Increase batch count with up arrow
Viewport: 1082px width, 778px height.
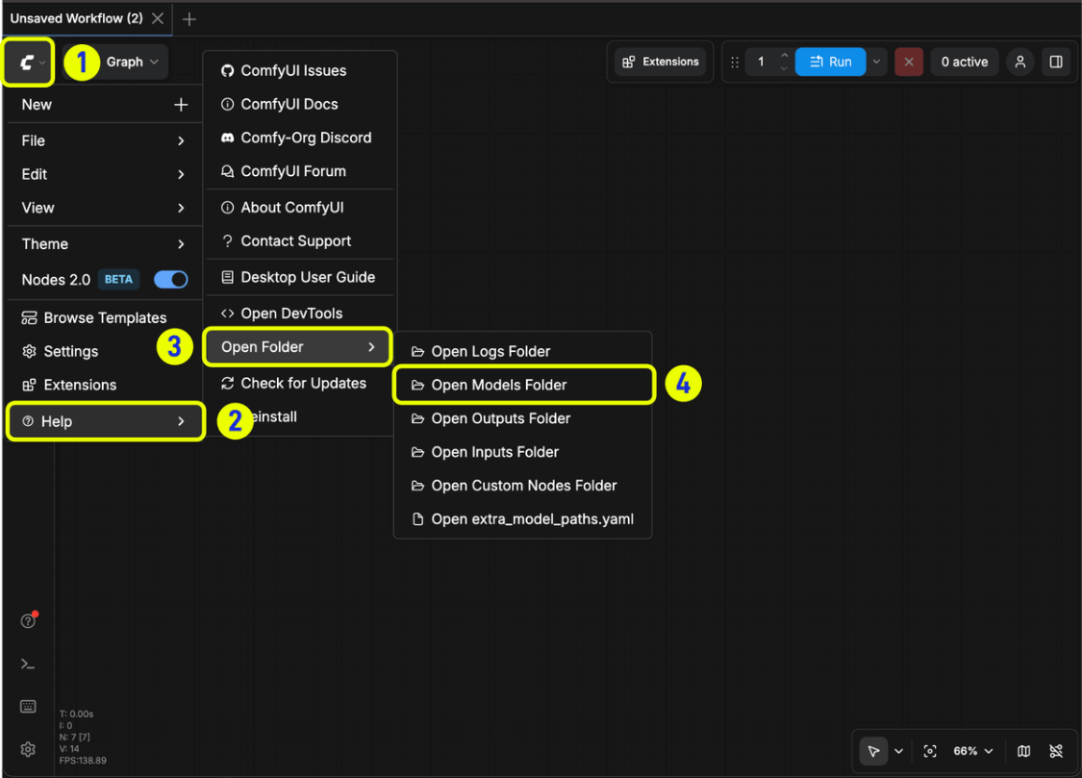click(x=784, y=55)
